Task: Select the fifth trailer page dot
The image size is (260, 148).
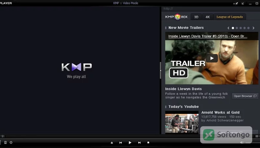Action: click(x=248, y=28)
